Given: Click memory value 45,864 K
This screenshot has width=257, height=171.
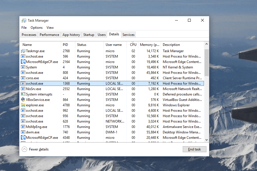Looking at the screenshot, I should pos(152,73).
